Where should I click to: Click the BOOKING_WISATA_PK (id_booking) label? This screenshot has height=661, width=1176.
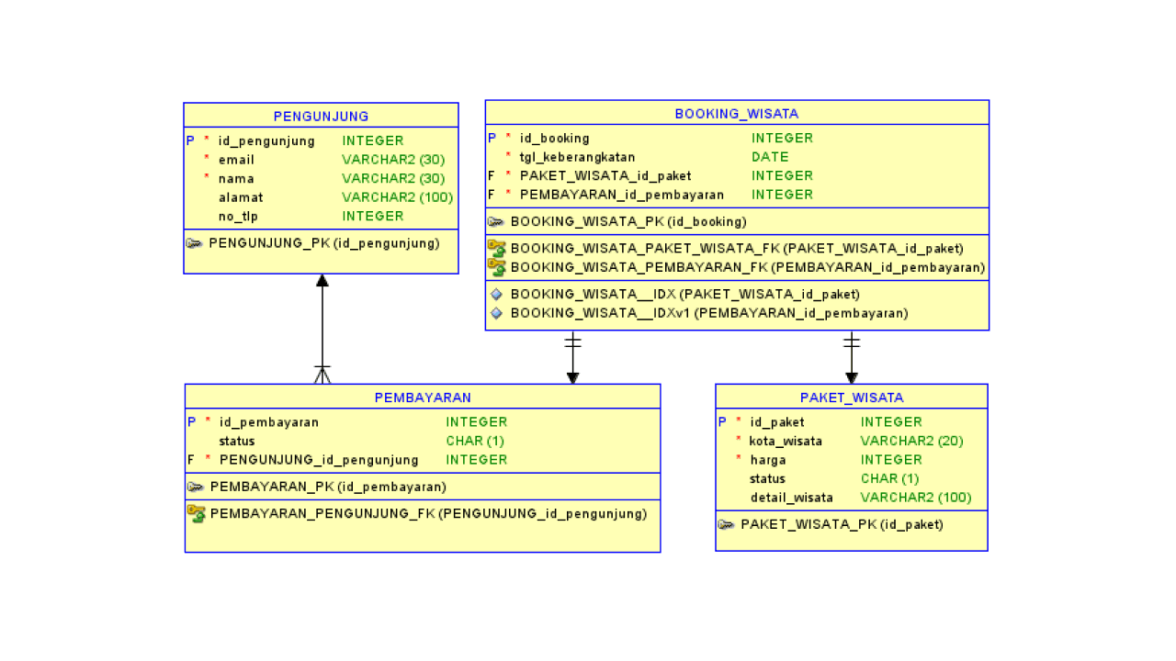pyautogui.click(x=628, y=221)
